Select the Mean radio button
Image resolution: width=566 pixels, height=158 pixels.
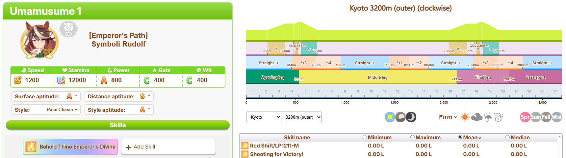click(460, 137)
